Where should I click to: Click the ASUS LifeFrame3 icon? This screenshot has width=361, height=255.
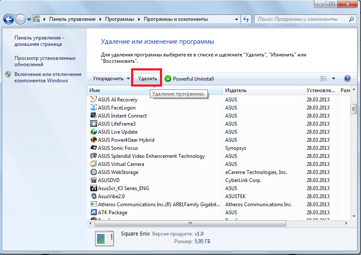pyautogui.click(x=93, y=123)
